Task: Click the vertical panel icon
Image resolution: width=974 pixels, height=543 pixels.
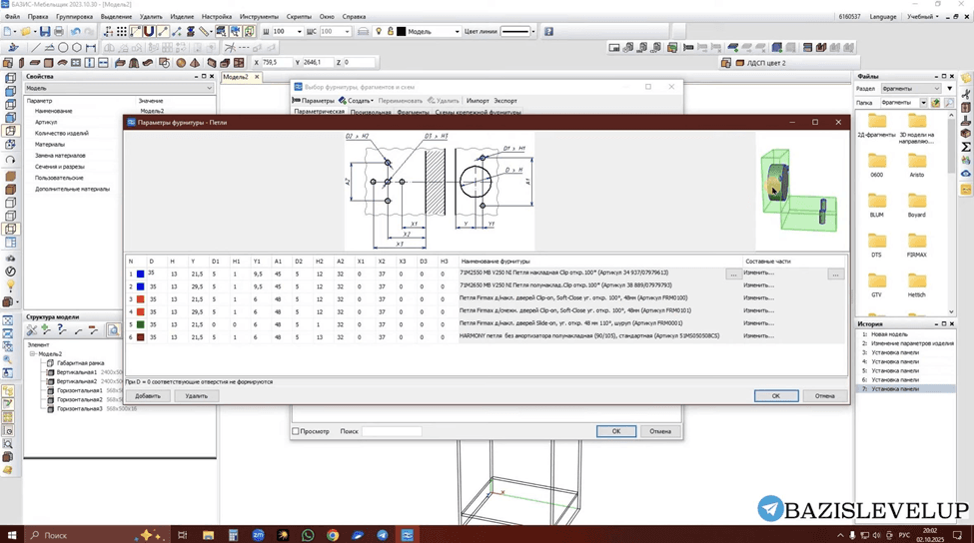Action: point(22,63)
